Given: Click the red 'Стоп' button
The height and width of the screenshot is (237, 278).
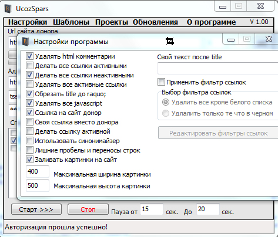Looking at the screenshot, I should click(88, 209).
